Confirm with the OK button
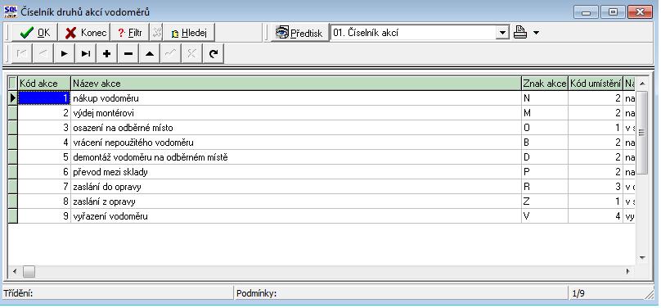Viewport: 661px width, 308px height. tap(35, 33)
